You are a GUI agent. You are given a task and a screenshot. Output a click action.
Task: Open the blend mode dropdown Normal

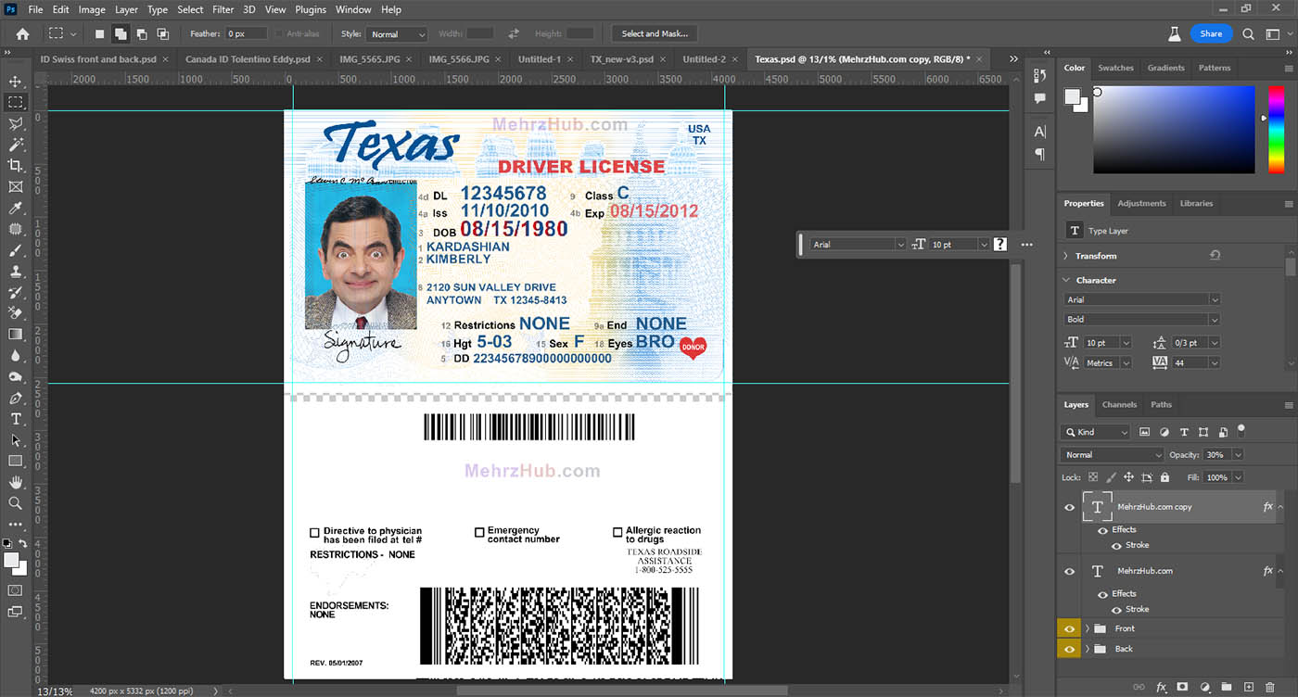(x=1112, y=455)
